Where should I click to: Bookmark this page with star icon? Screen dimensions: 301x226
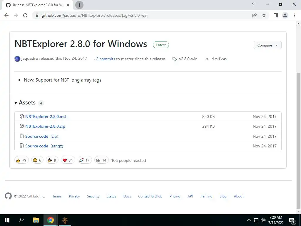coord(264,15)
